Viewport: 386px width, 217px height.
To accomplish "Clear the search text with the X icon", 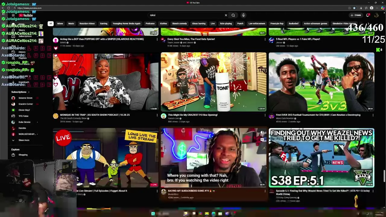I will coord(226,15).
